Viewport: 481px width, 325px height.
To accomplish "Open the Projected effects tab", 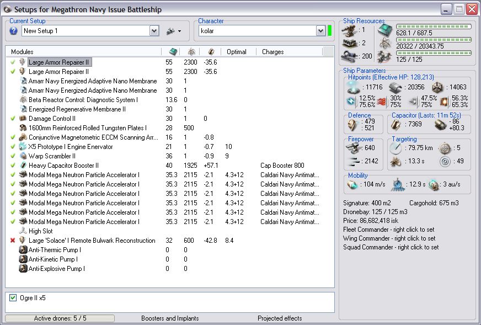I will tap(280, 318).
